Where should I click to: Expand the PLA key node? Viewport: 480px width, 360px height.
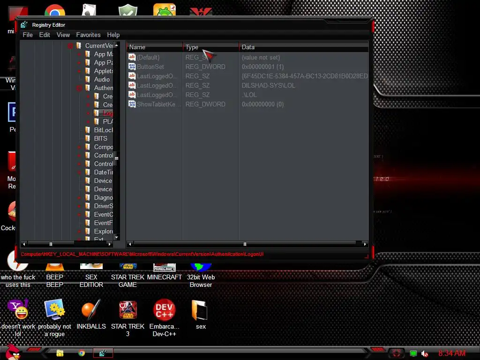point(88,122)
